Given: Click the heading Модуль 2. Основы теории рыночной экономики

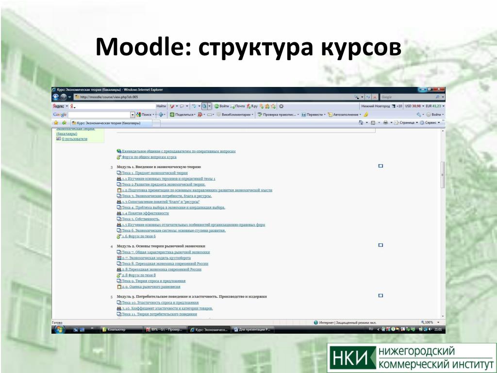Looking at the screenshot, I should click(x=161, y=246).
